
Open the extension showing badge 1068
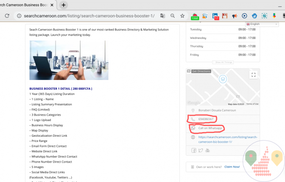[195, 17]
